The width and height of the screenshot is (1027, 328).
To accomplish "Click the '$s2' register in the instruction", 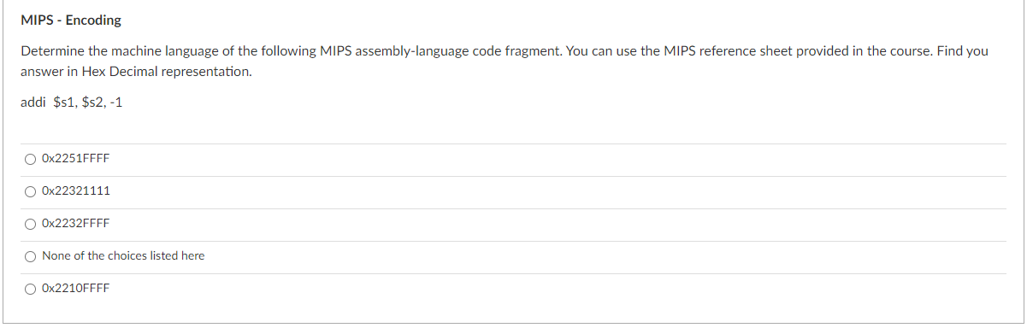I will pyautogui.click(x=93, y=102).
